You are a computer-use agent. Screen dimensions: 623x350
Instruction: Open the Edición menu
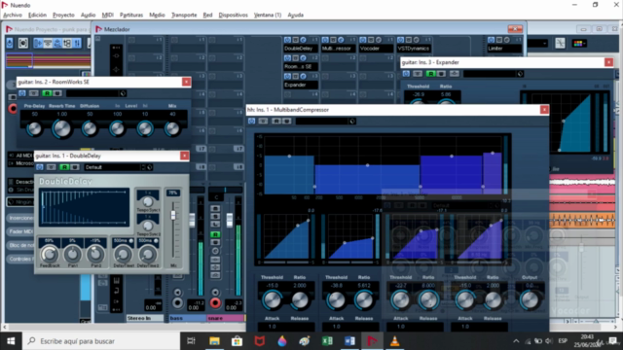coord(37,15)
